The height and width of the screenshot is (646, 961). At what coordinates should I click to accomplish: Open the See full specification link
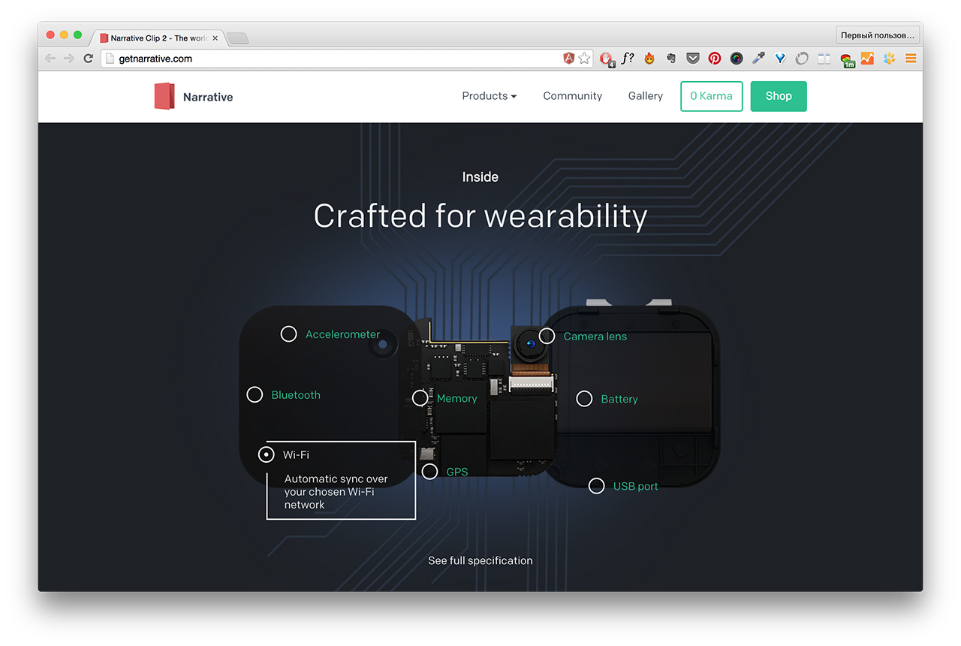pos(480,561)
